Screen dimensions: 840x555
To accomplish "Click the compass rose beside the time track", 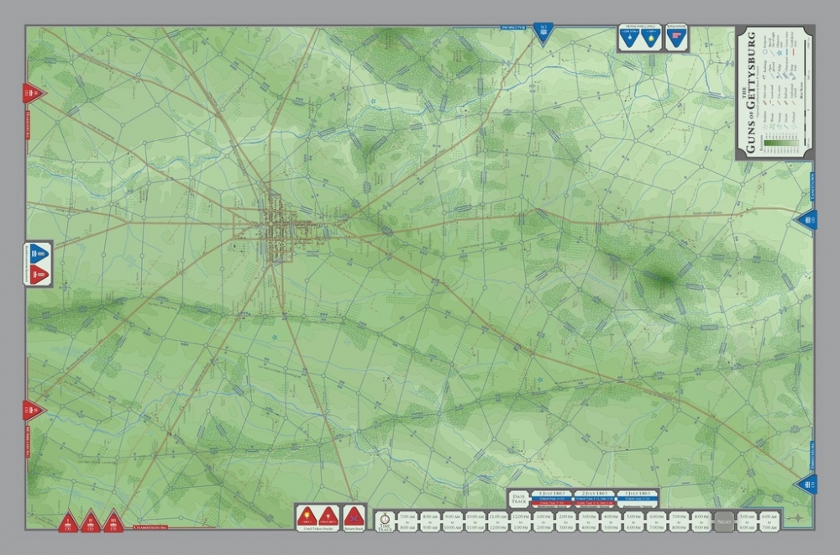I will pos(796,519).
